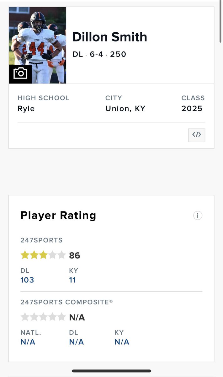The width and height of the screenshot is (223, 377).
Task: Open the Player Rating info icon
Action: [x=198, y=216]
